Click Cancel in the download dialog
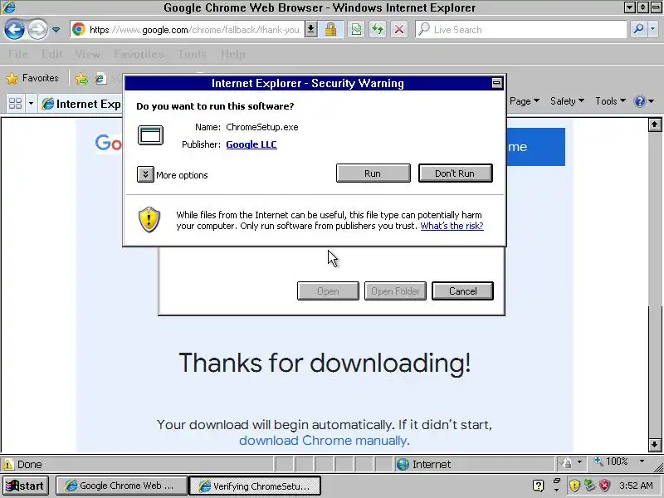 tap(462, 291)
